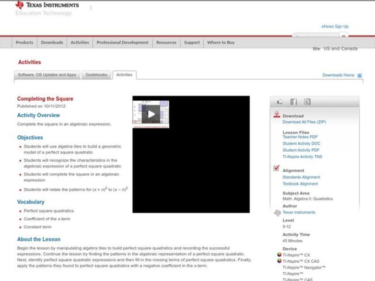Click the search submit arrow button
Viewport: 375px width, 281px height.
click(344, 36)
